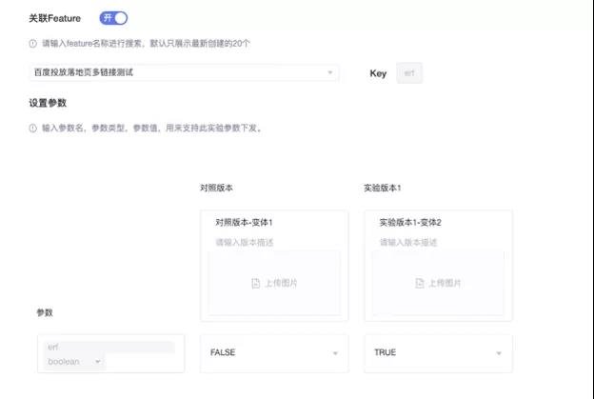Click the FALSE dropdown arrow
This screenshot has width=594, height=399.
click(x=335, y=353)
